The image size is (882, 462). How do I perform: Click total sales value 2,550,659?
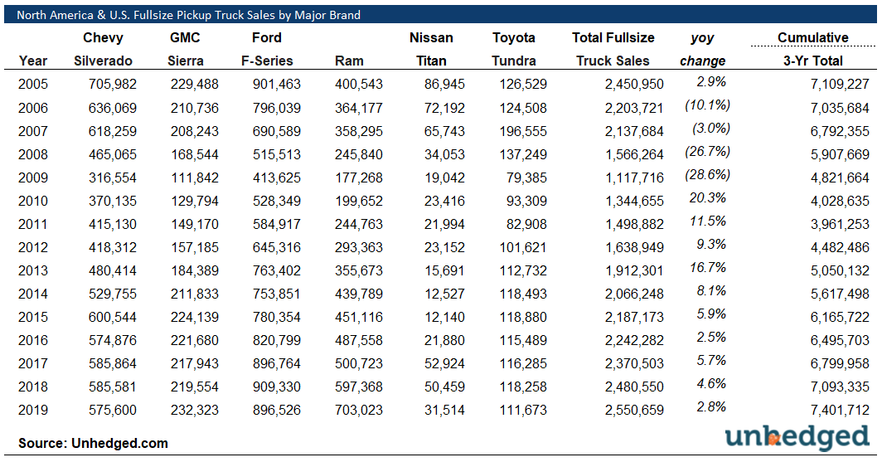634,411
